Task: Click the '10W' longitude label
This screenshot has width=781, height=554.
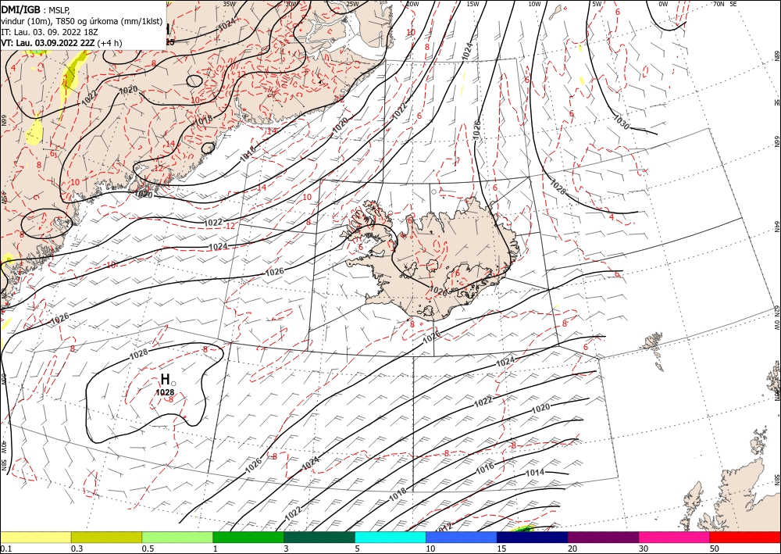Action: coord(534,4)
